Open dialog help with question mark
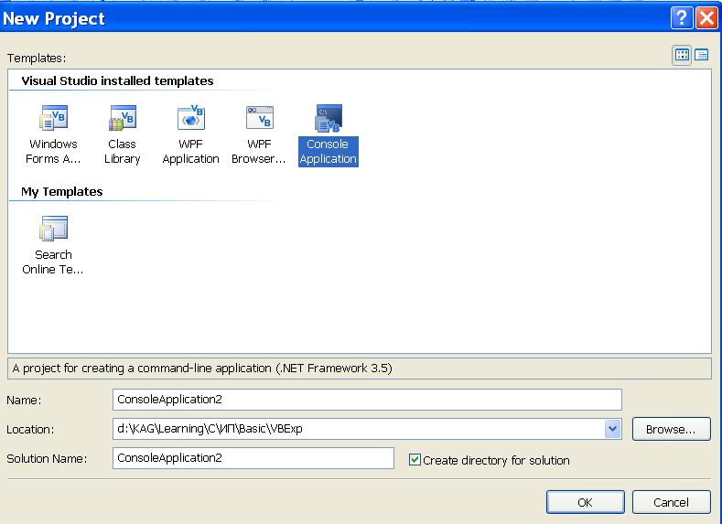The height and width of the screenshot is (524, 722). (682, 18)
